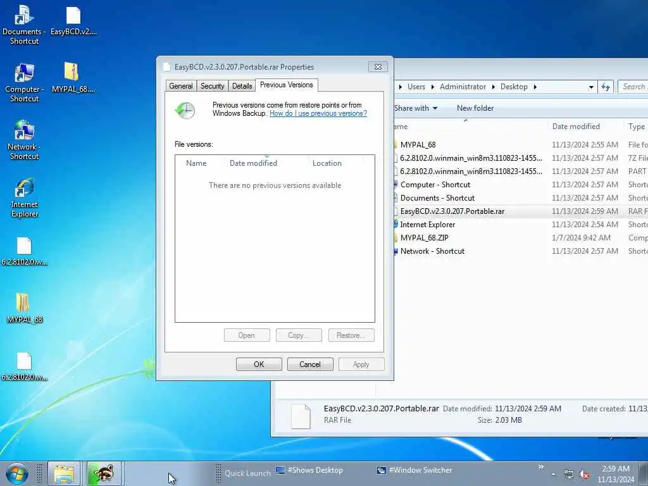
Task: Click the muted volume tray icon
Action: (584, 475)
